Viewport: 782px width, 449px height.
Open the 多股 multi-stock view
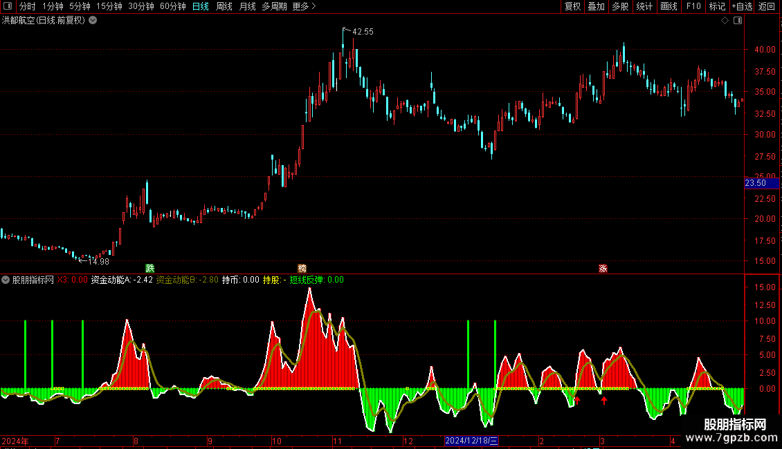[620, 6]
